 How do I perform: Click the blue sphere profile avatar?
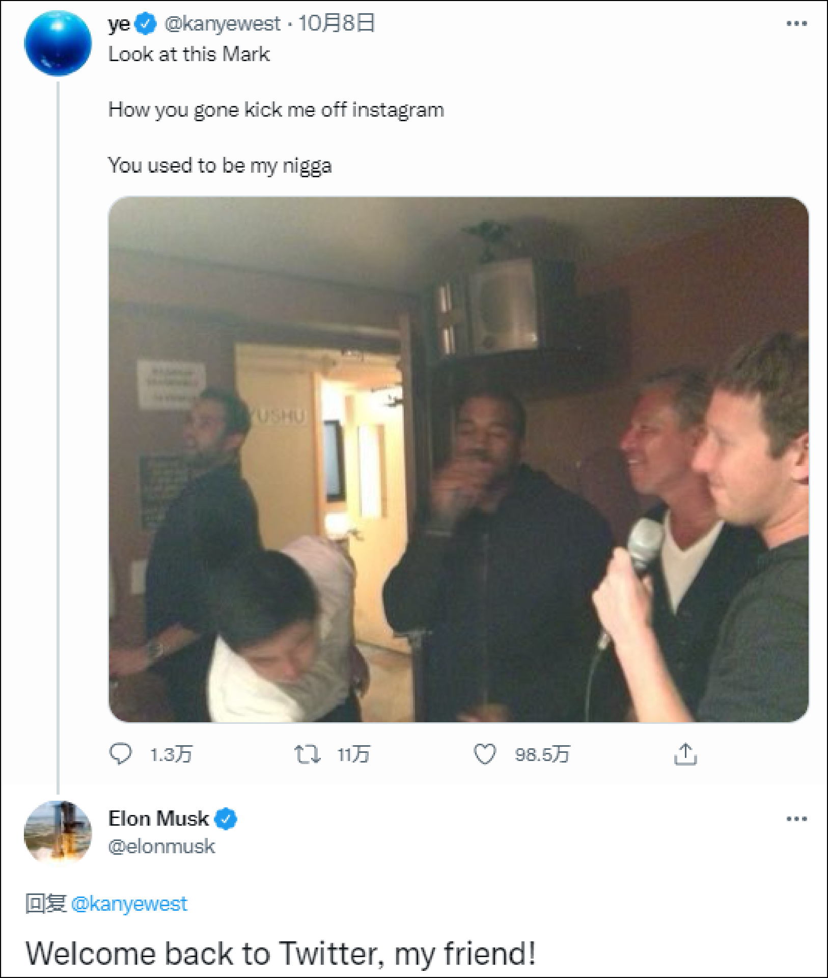(58, 44)
